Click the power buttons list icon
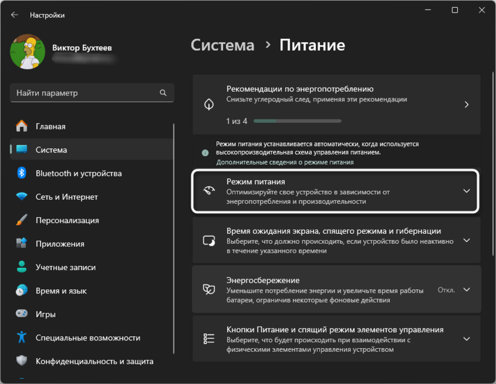This screenshot has width=496, height=384. tap(209, 339)
